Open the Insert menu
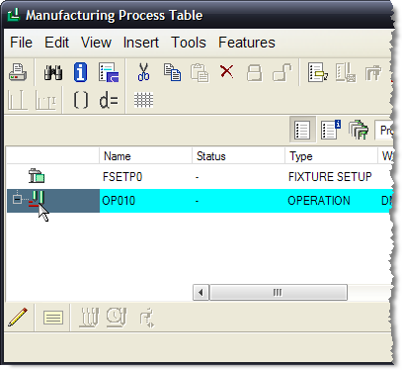 point(141,43)
